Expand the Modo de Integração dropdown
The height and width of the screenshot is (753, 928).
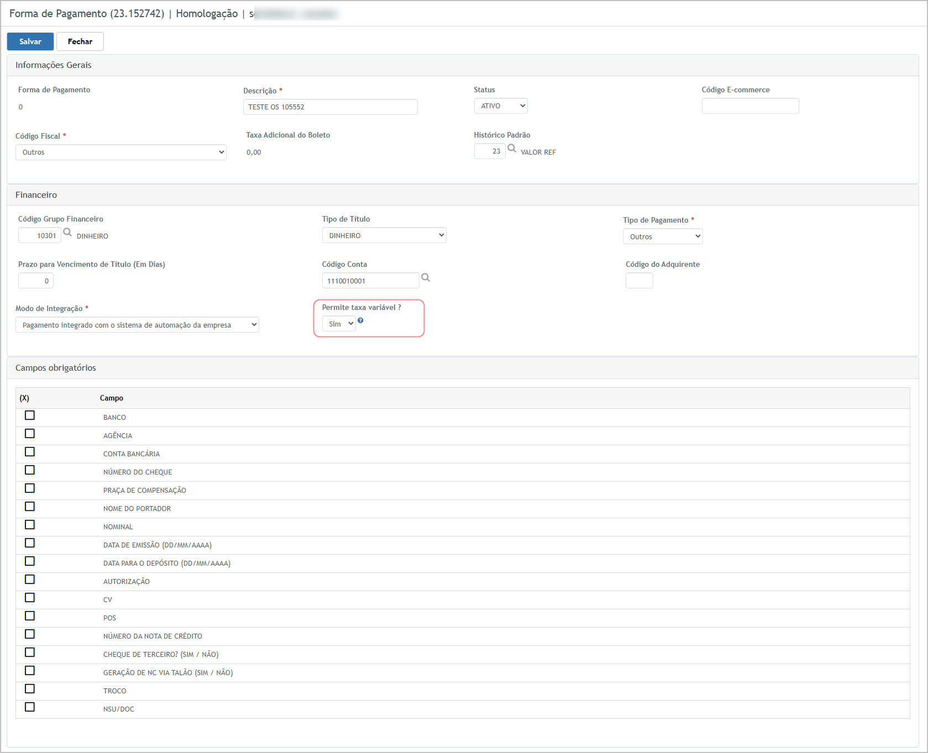(137, 325)
